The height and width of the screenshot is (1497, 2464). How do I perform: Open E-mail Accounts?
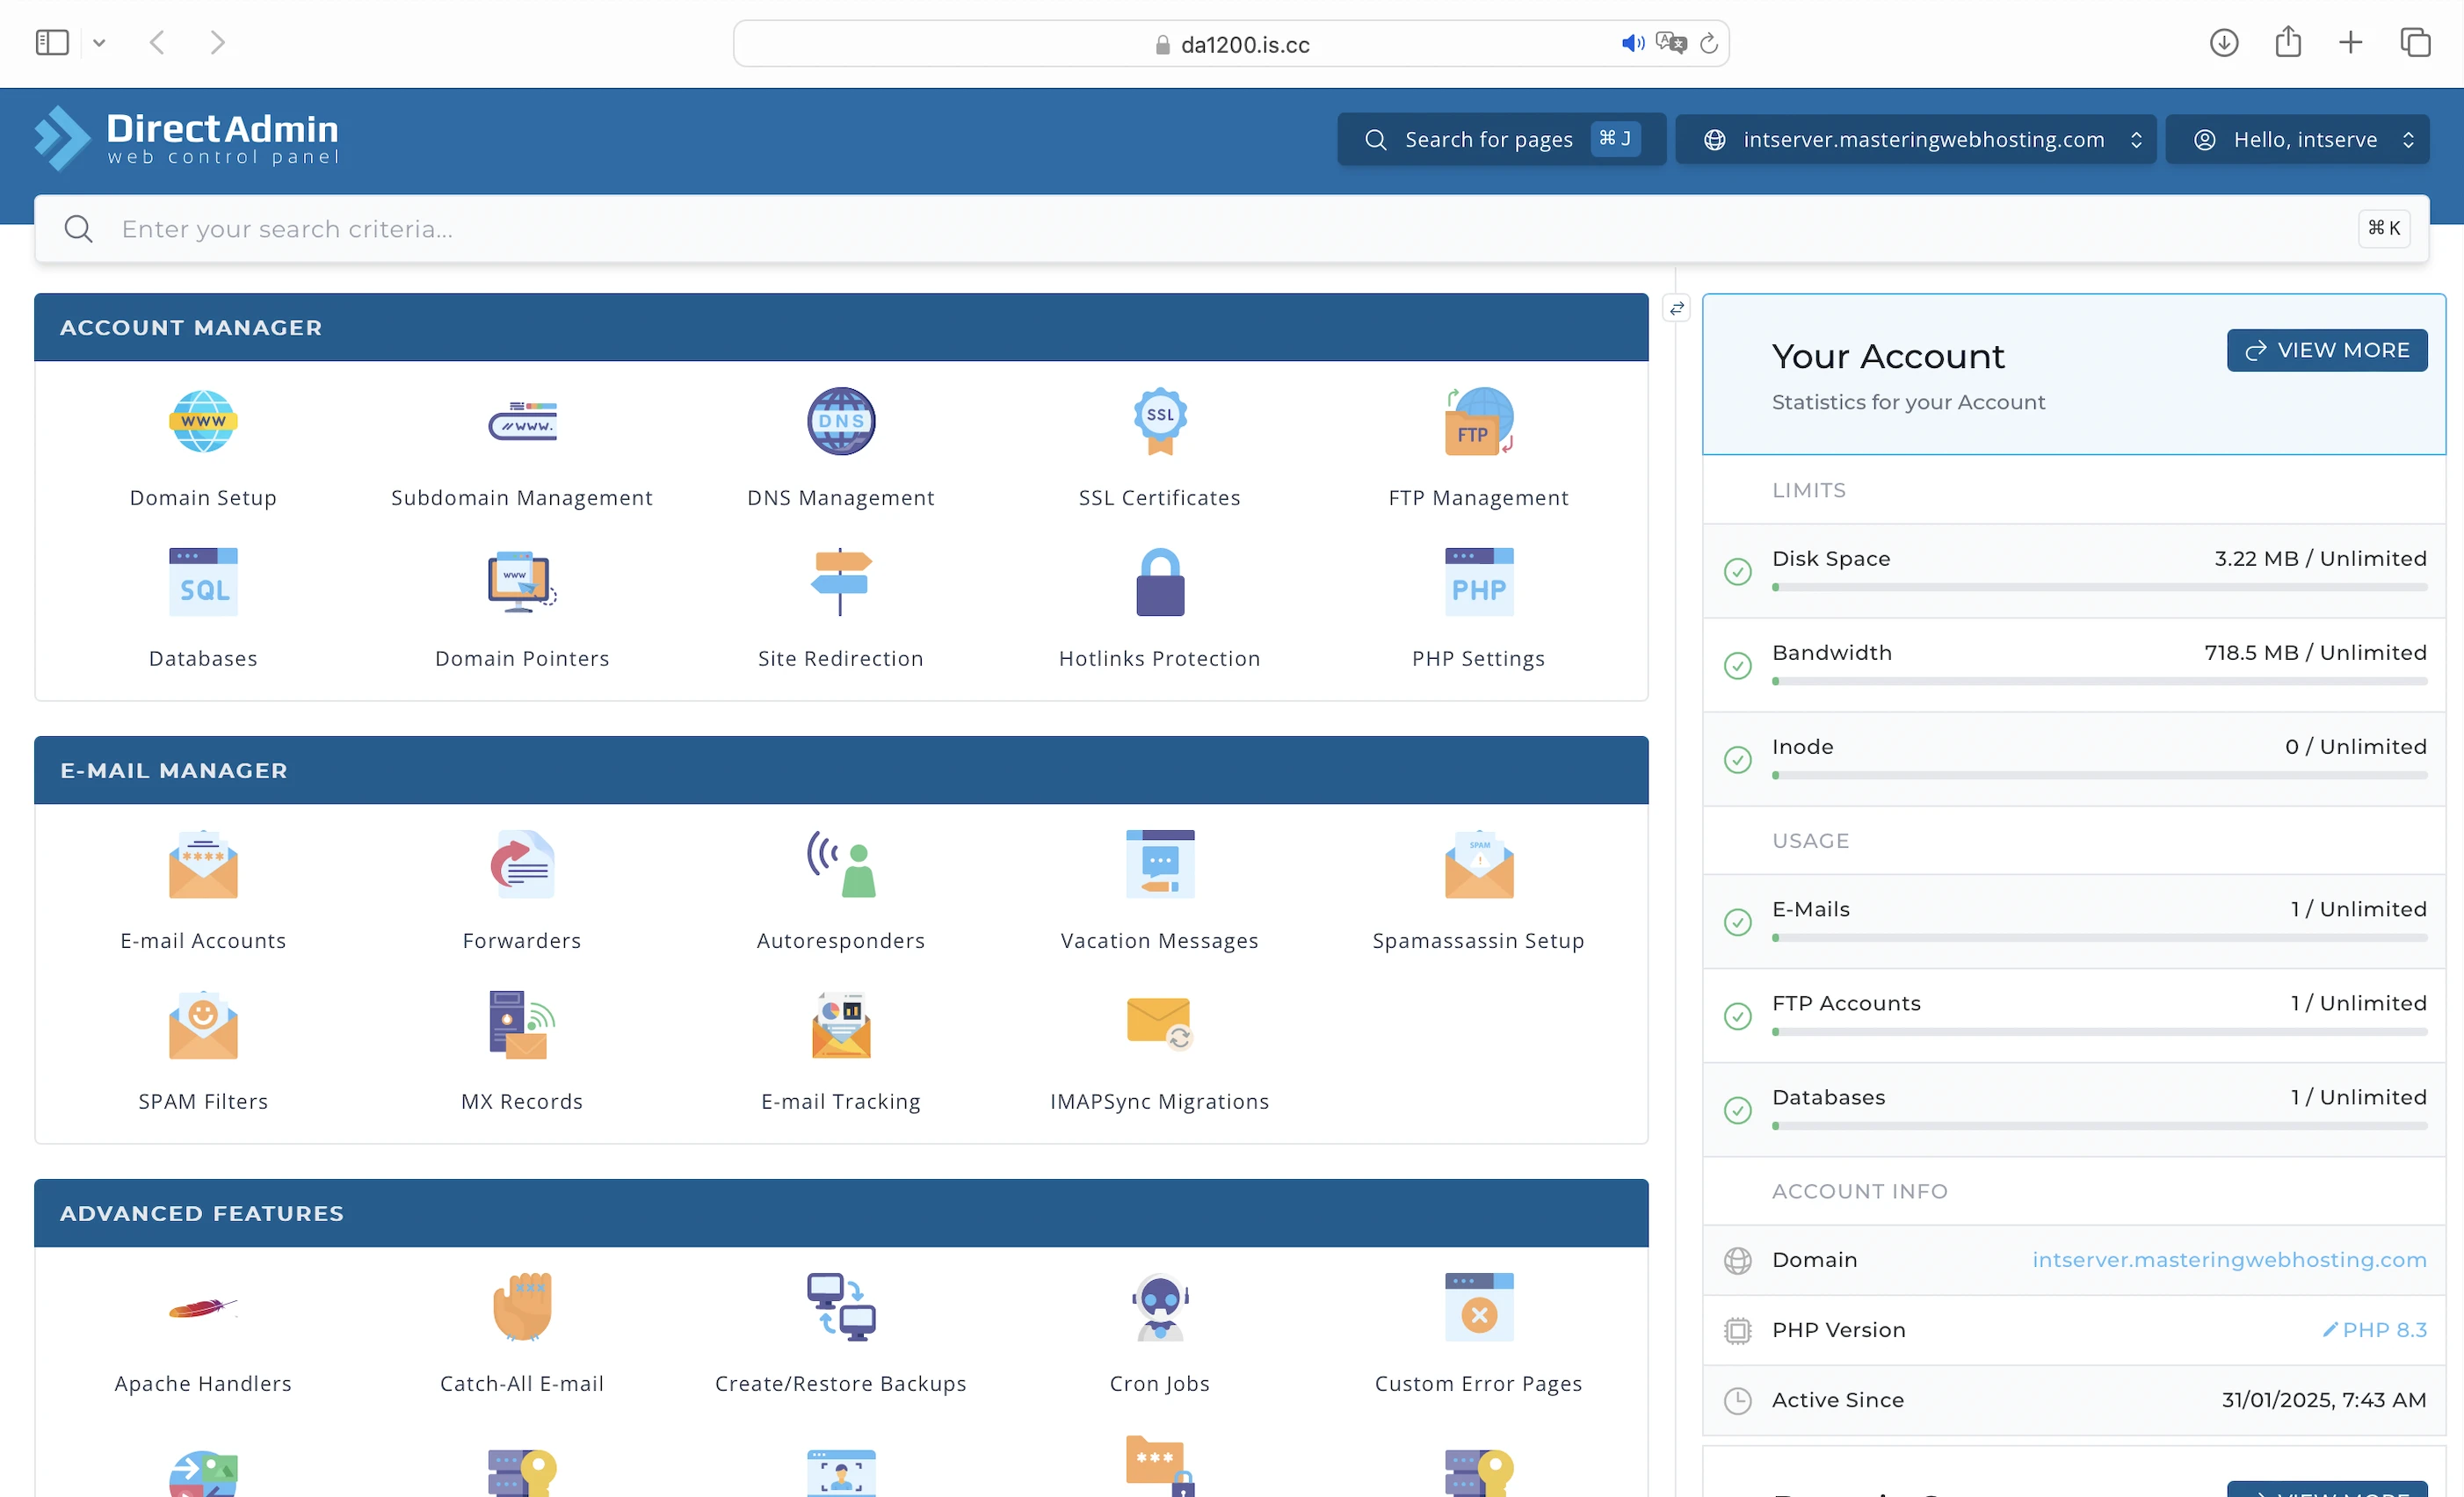(x=203, y=865)
